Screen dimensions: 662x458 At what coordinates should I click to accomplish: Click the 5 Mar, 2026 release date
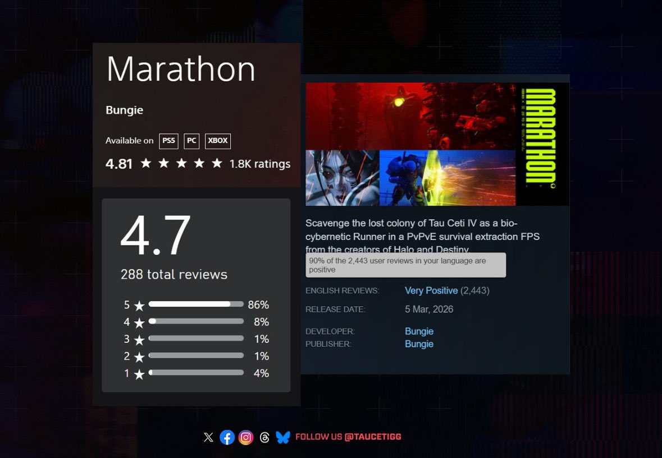pyautogui.click(x=429, y=309)
